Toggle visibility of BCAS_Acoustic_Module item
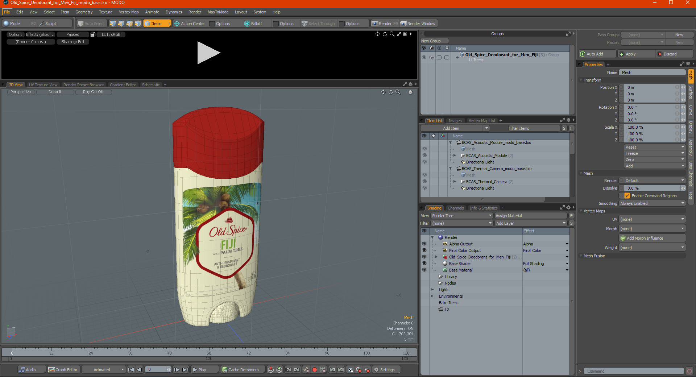The width and height of the screenshot is (696, 377). [x=424, y=156]
